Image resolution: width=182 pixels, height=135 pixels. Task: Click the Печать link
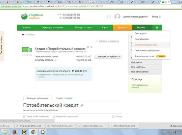(119, 116)
